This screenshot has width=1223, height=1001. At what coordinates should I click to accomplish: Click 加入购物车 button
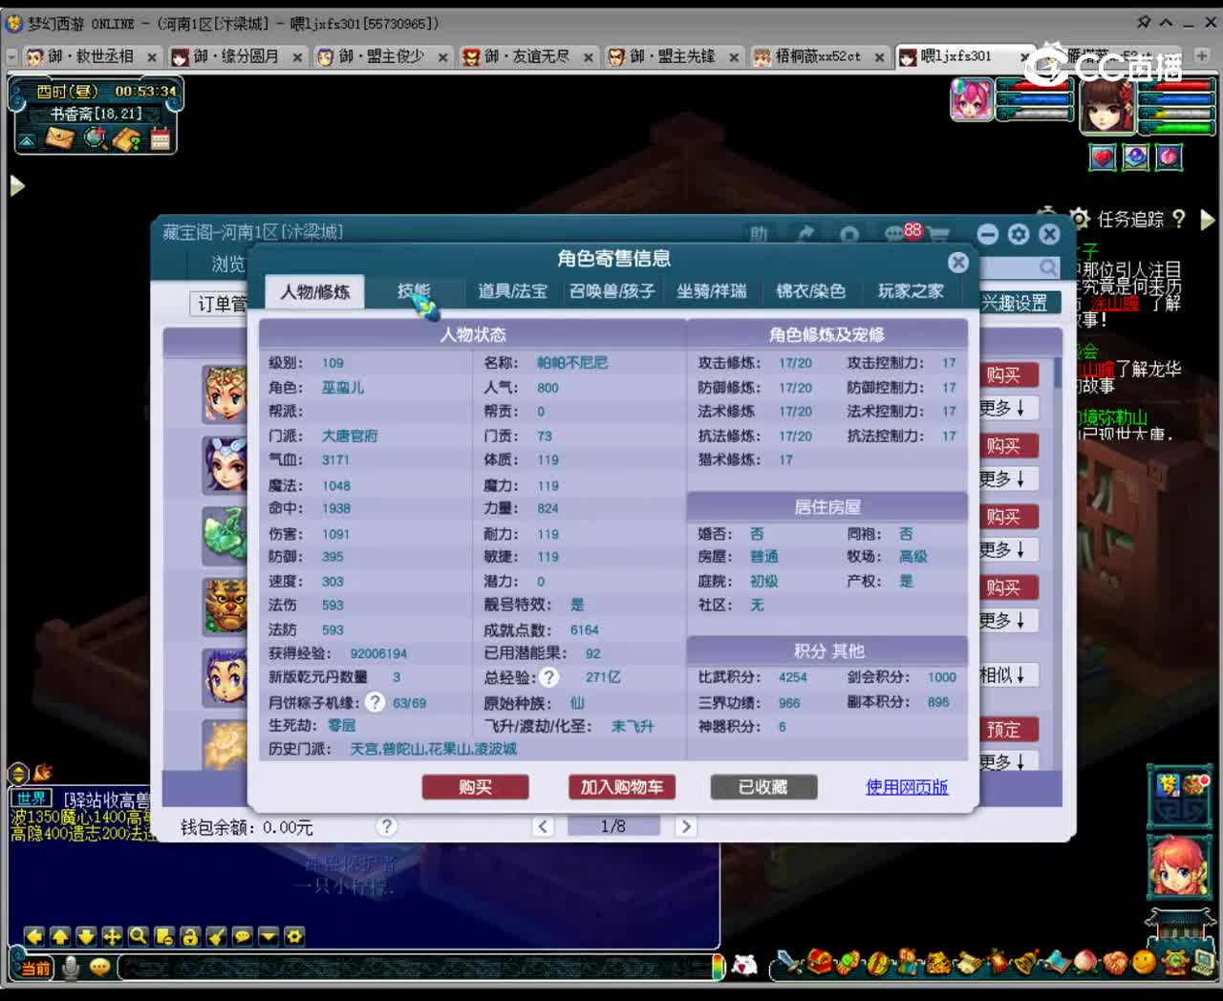coord(622,787)
